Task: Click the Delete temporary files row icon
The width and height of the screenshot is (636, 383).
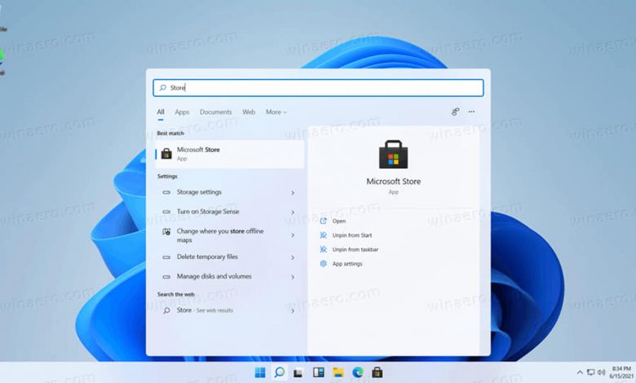Action: point(166,258)
